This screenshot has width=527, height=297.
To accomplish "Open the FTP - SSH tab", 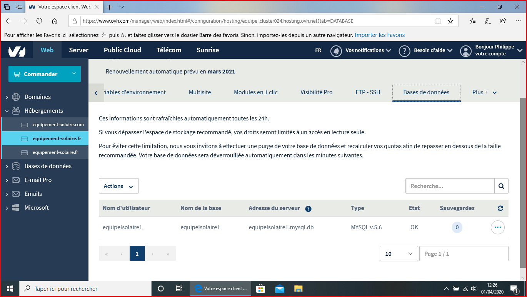I will 368,92.
